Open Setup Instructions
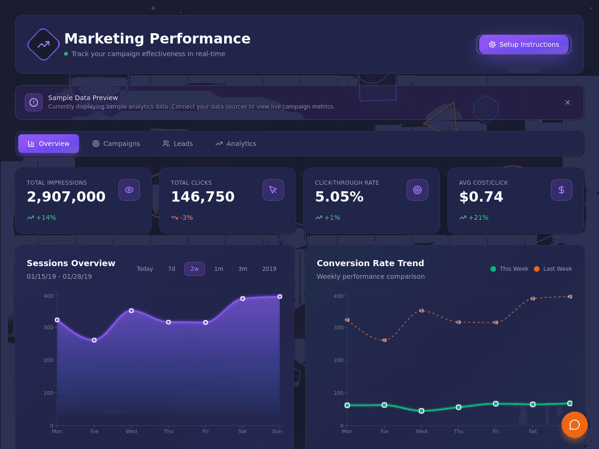The height and width of the screenshot is (449, 599). tap(524, 44)
